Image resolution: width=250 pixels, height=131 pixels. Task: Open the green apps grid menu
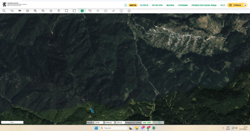126,5
